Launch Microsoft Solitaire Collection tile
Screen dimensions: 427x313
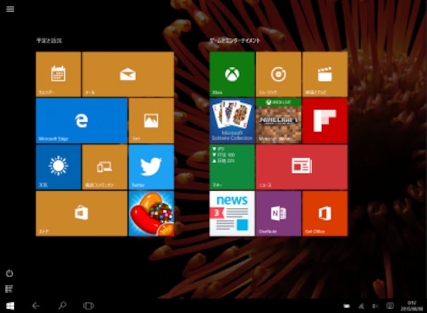click(x=232, y=121)
